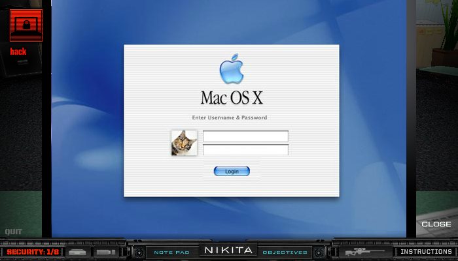This screenshot has height=261, width=458.
Task: Click the blue Apple logo
Action: tap(232, 69)
